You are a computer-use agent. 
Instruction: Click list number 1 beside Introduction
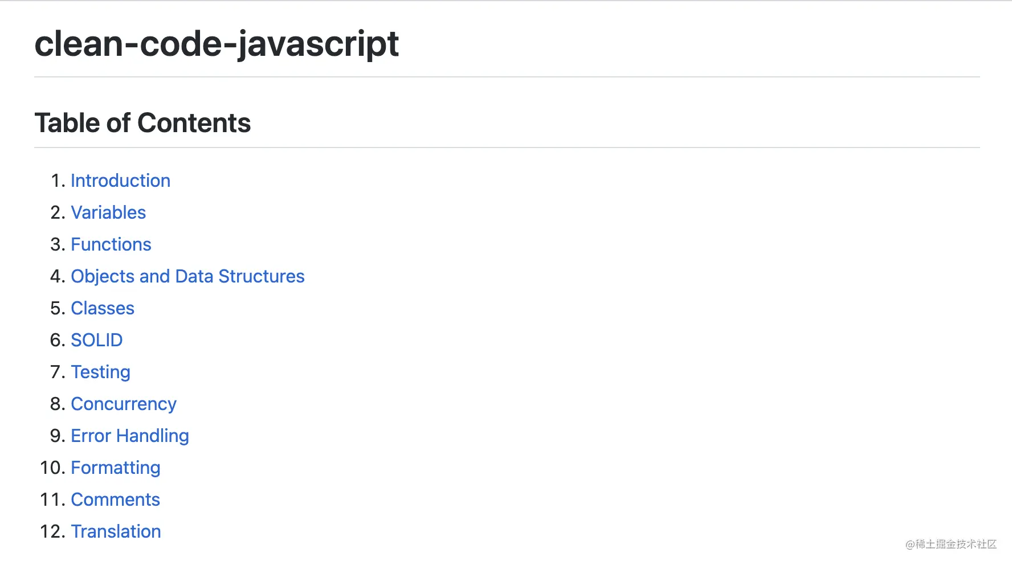pos(58,181)
